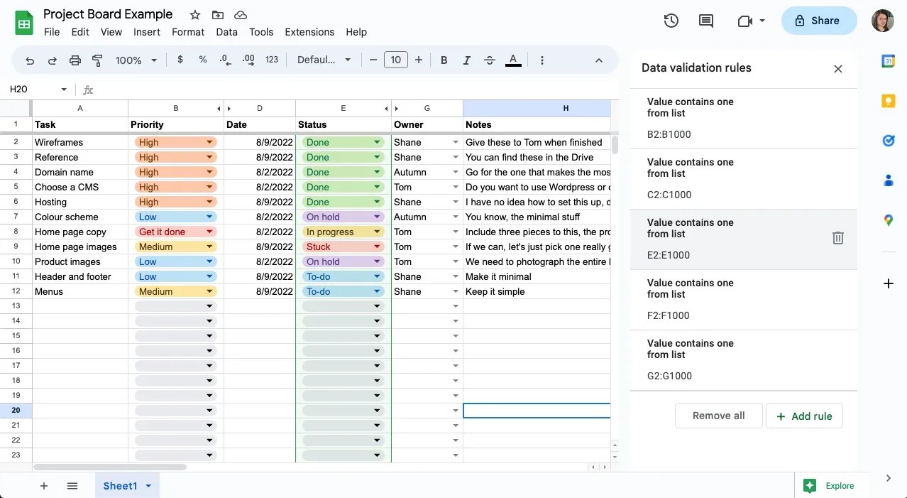
Task: Open Google Keep from side panel
Action: [888, 101]
